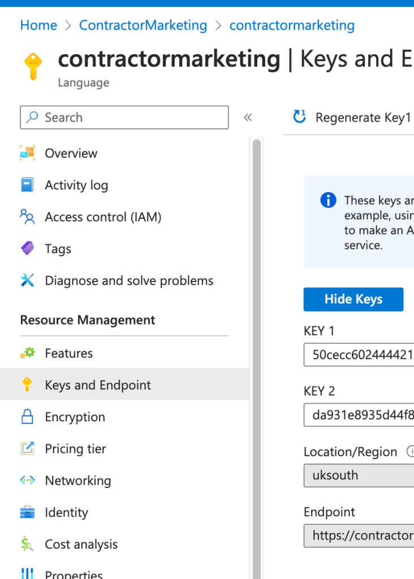Open the Identity page
The width and height of the screenshot is (414, 579).
[124, 512]
